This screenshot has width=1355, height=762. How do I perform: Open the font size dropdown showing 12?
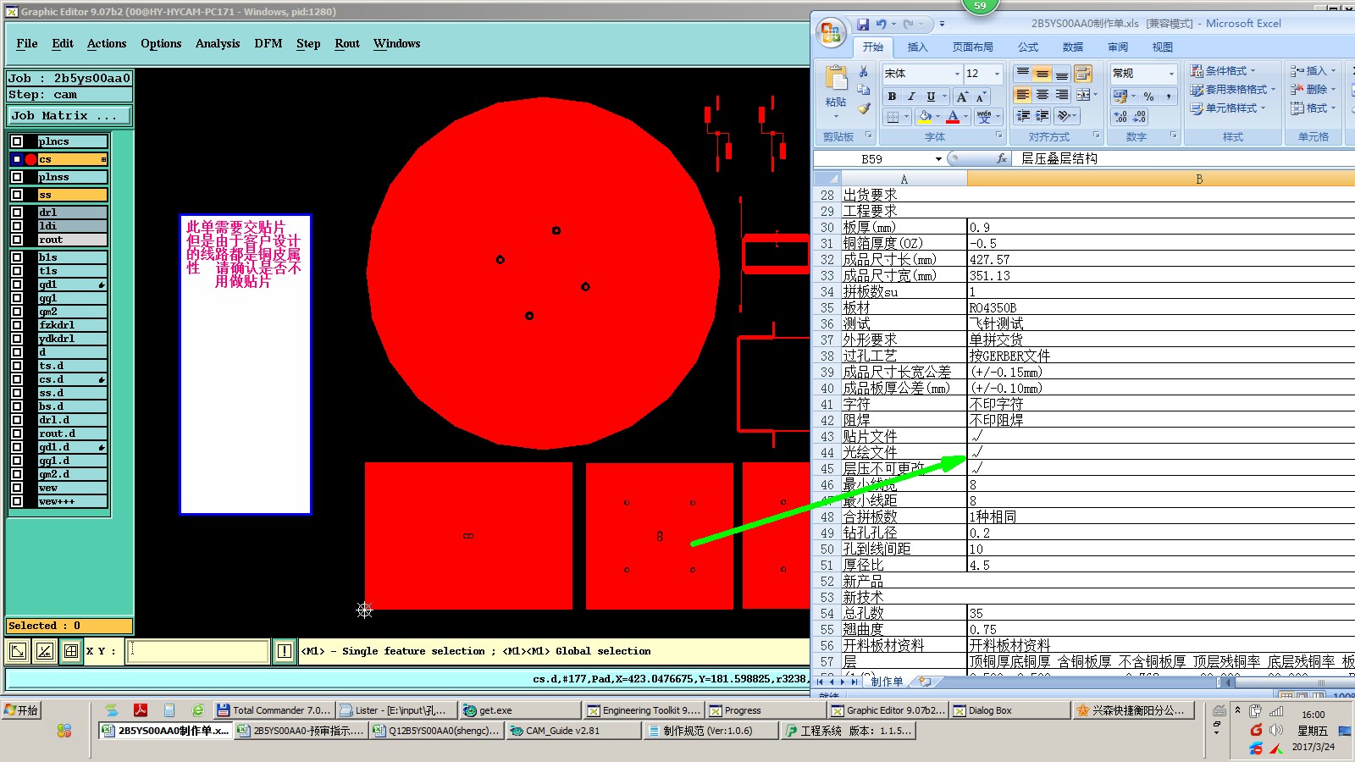pos(997,74)
